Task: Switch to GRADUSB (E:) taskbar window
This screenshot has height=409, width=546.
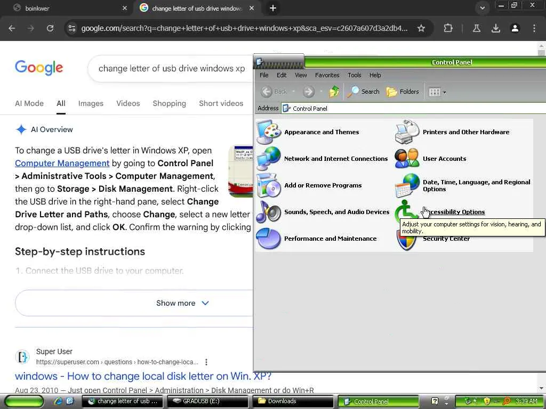Action: [207, 402]
